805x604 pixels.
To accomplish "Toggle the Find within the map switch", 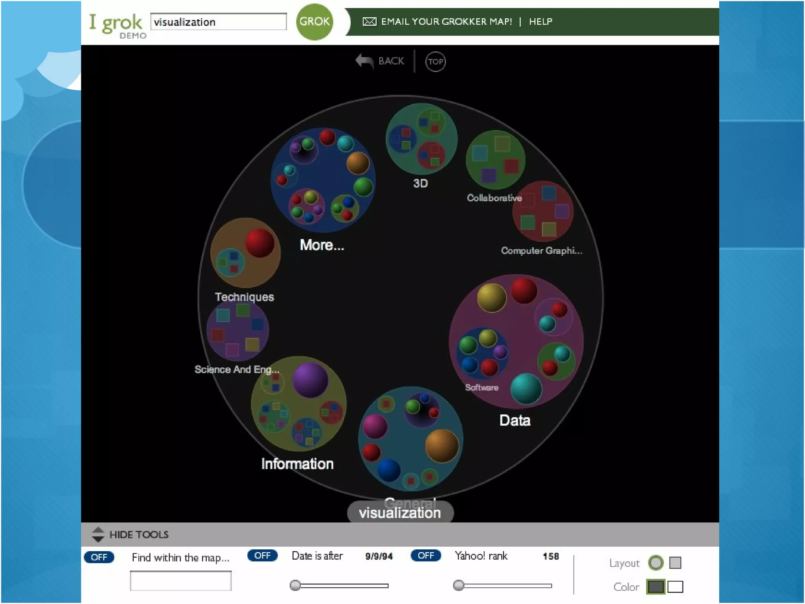I will tap(99, 557).
